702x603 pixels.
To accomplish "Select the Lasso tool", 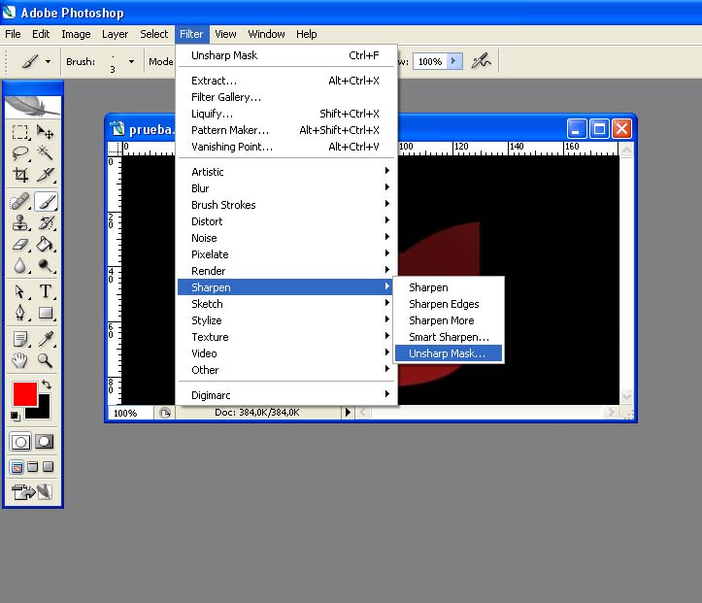I will [19, 153].
